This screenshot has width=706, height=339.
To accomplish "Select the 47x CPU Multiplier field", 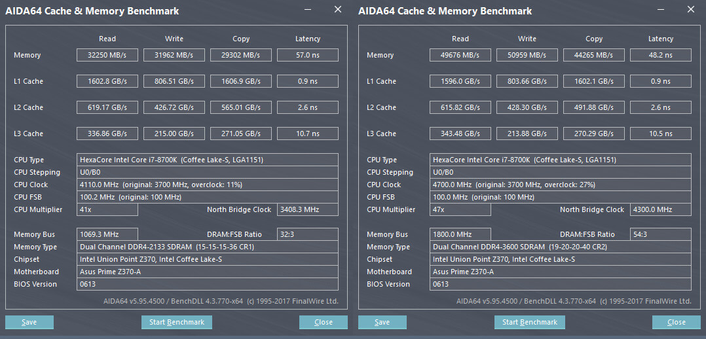I will point(460,209).
